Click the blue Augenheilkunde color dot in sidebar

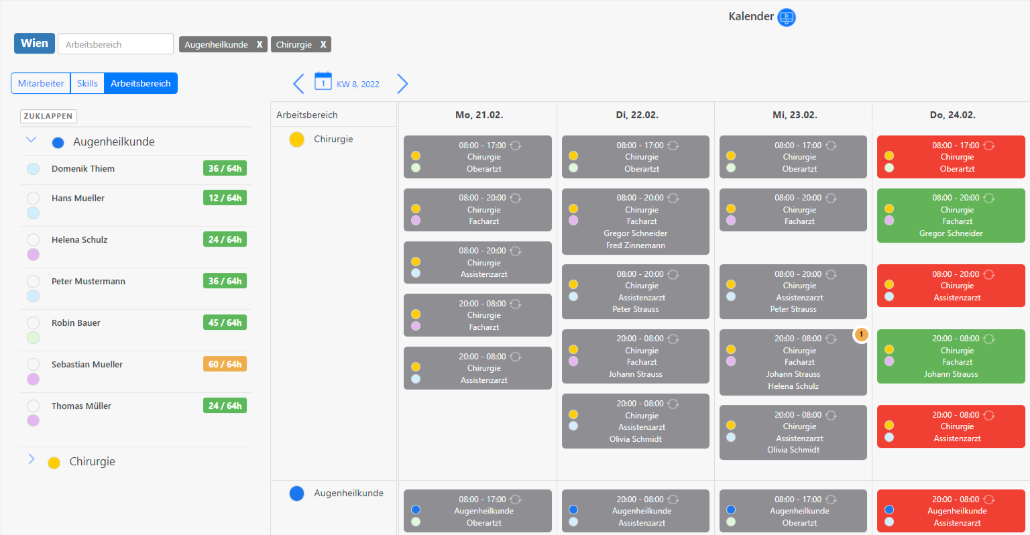pos(58,143)
